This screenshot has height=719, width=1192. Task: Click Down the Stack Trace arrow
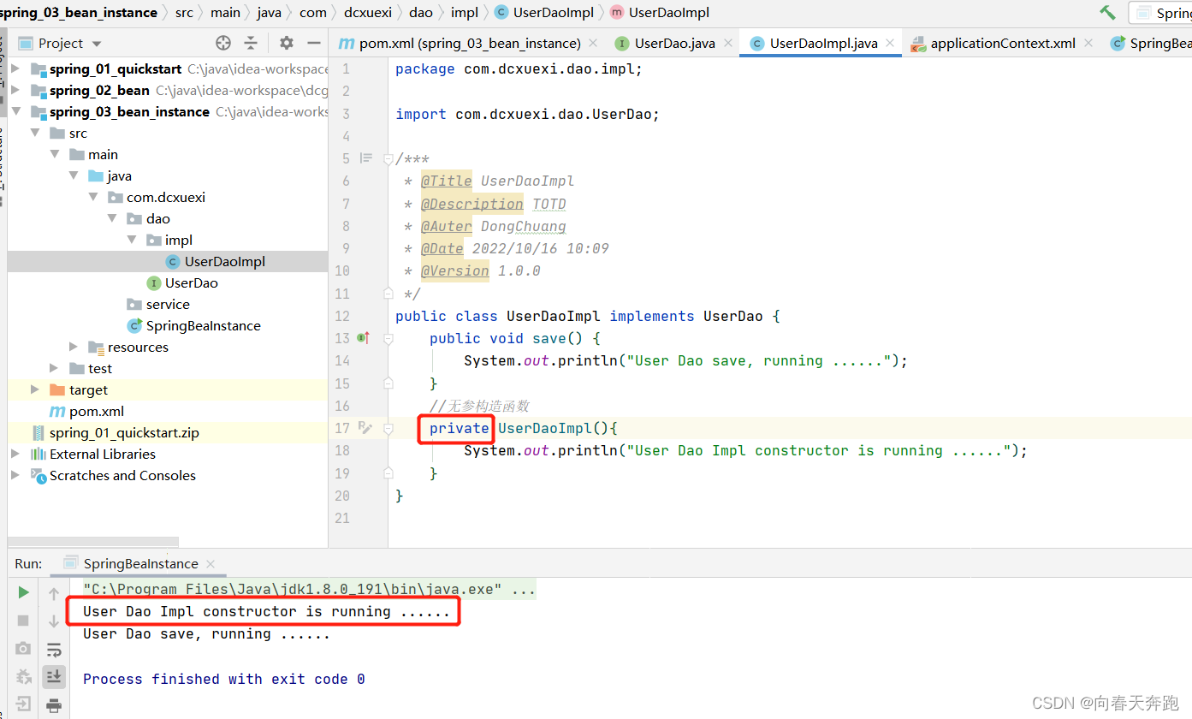click(54, 621)
